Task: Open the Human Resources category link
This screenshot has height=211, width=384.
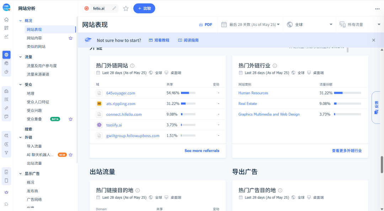Action: tap(253, 93)
